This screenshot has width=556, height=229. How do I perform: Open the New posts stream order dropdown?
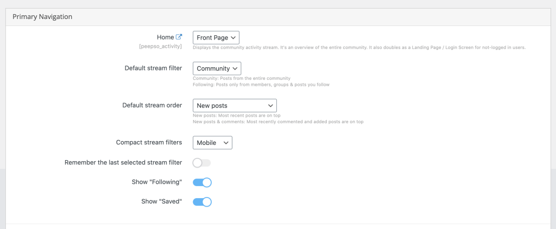coord(235,106)
